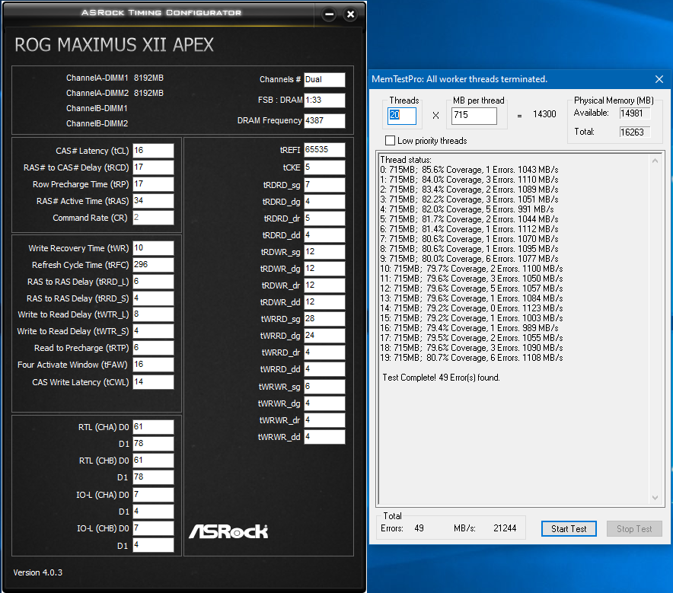The width and height of the screenshot is (673, 593).
Task: Select thread 14 status line with 0 errors
Action: coord(471,308)
